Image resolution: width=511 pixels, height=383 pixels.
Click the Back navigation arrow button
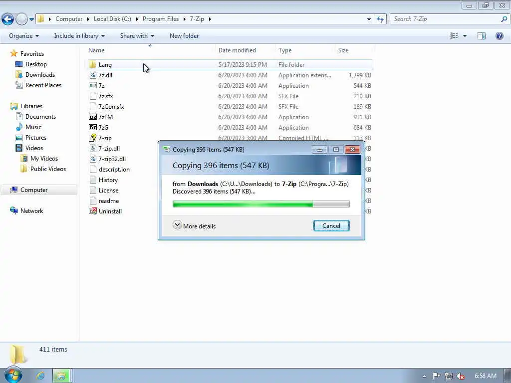pos(8,19)
